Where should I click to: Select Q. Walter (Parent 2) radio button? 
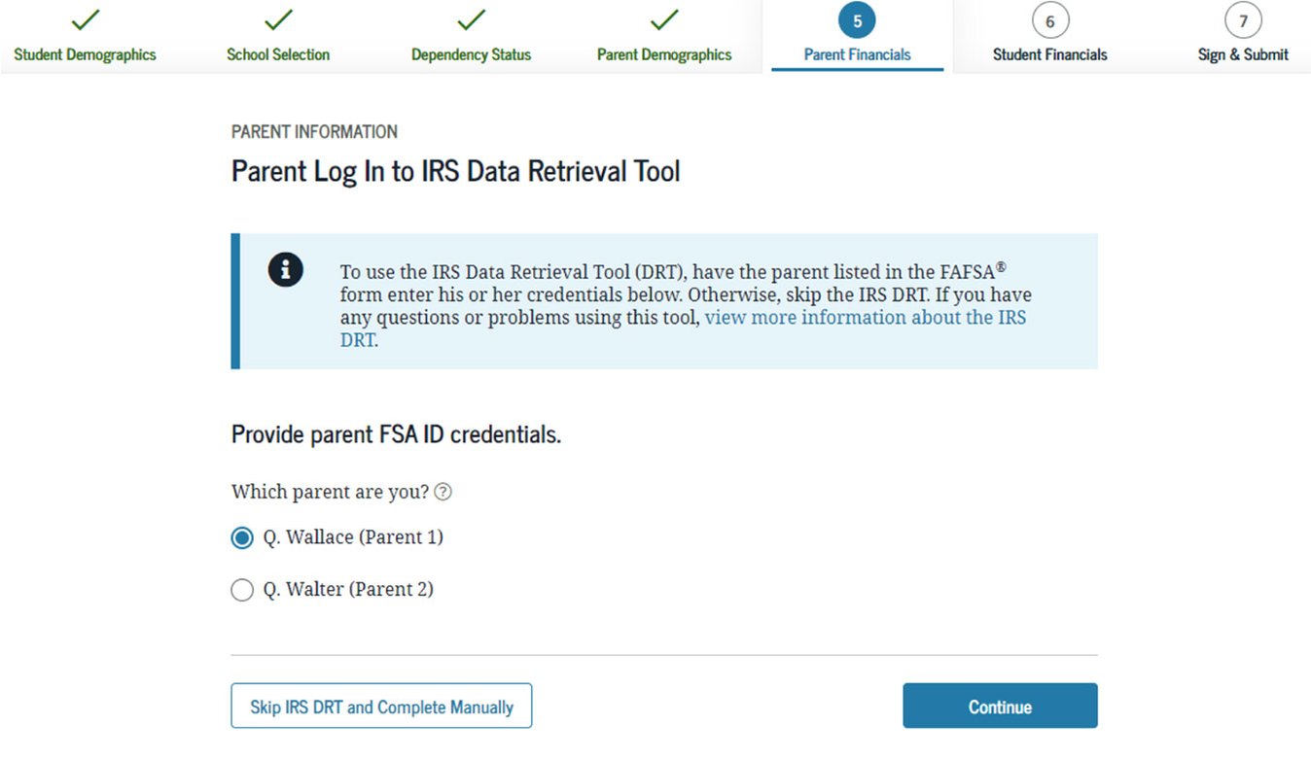pos(242,590)
